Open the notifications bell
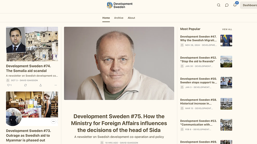The image size is (257, 144). pos(235,5)
